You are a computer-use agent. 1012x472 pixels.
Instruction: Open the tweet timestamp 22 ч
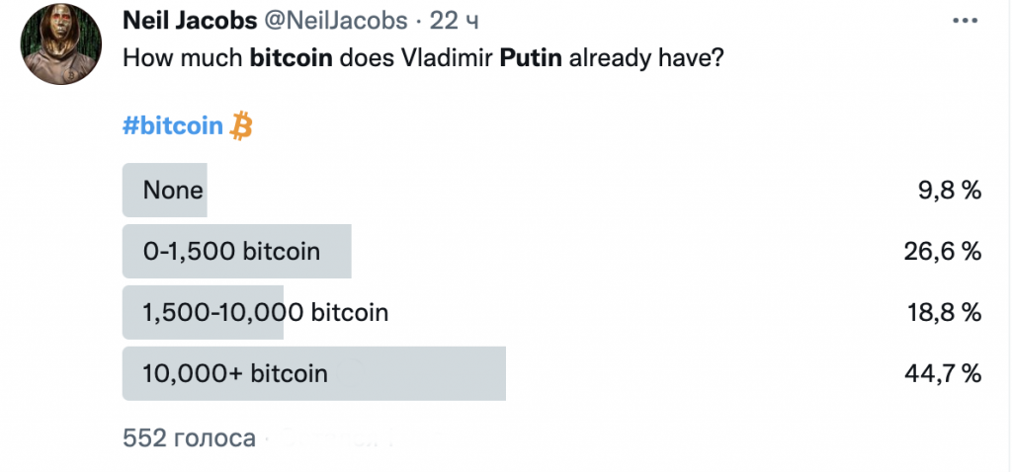(454, 22)
